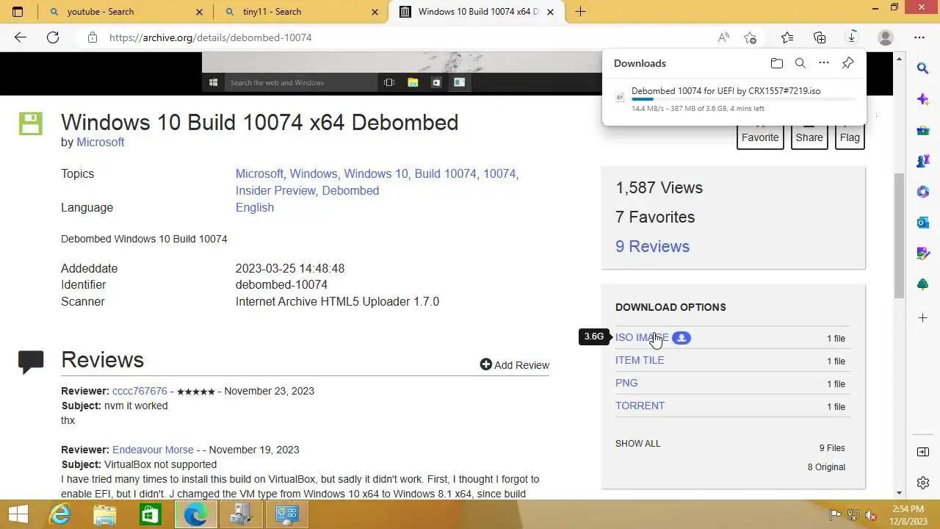
Task: Search downloads in the Downloads panel
Action: point(800,63)
